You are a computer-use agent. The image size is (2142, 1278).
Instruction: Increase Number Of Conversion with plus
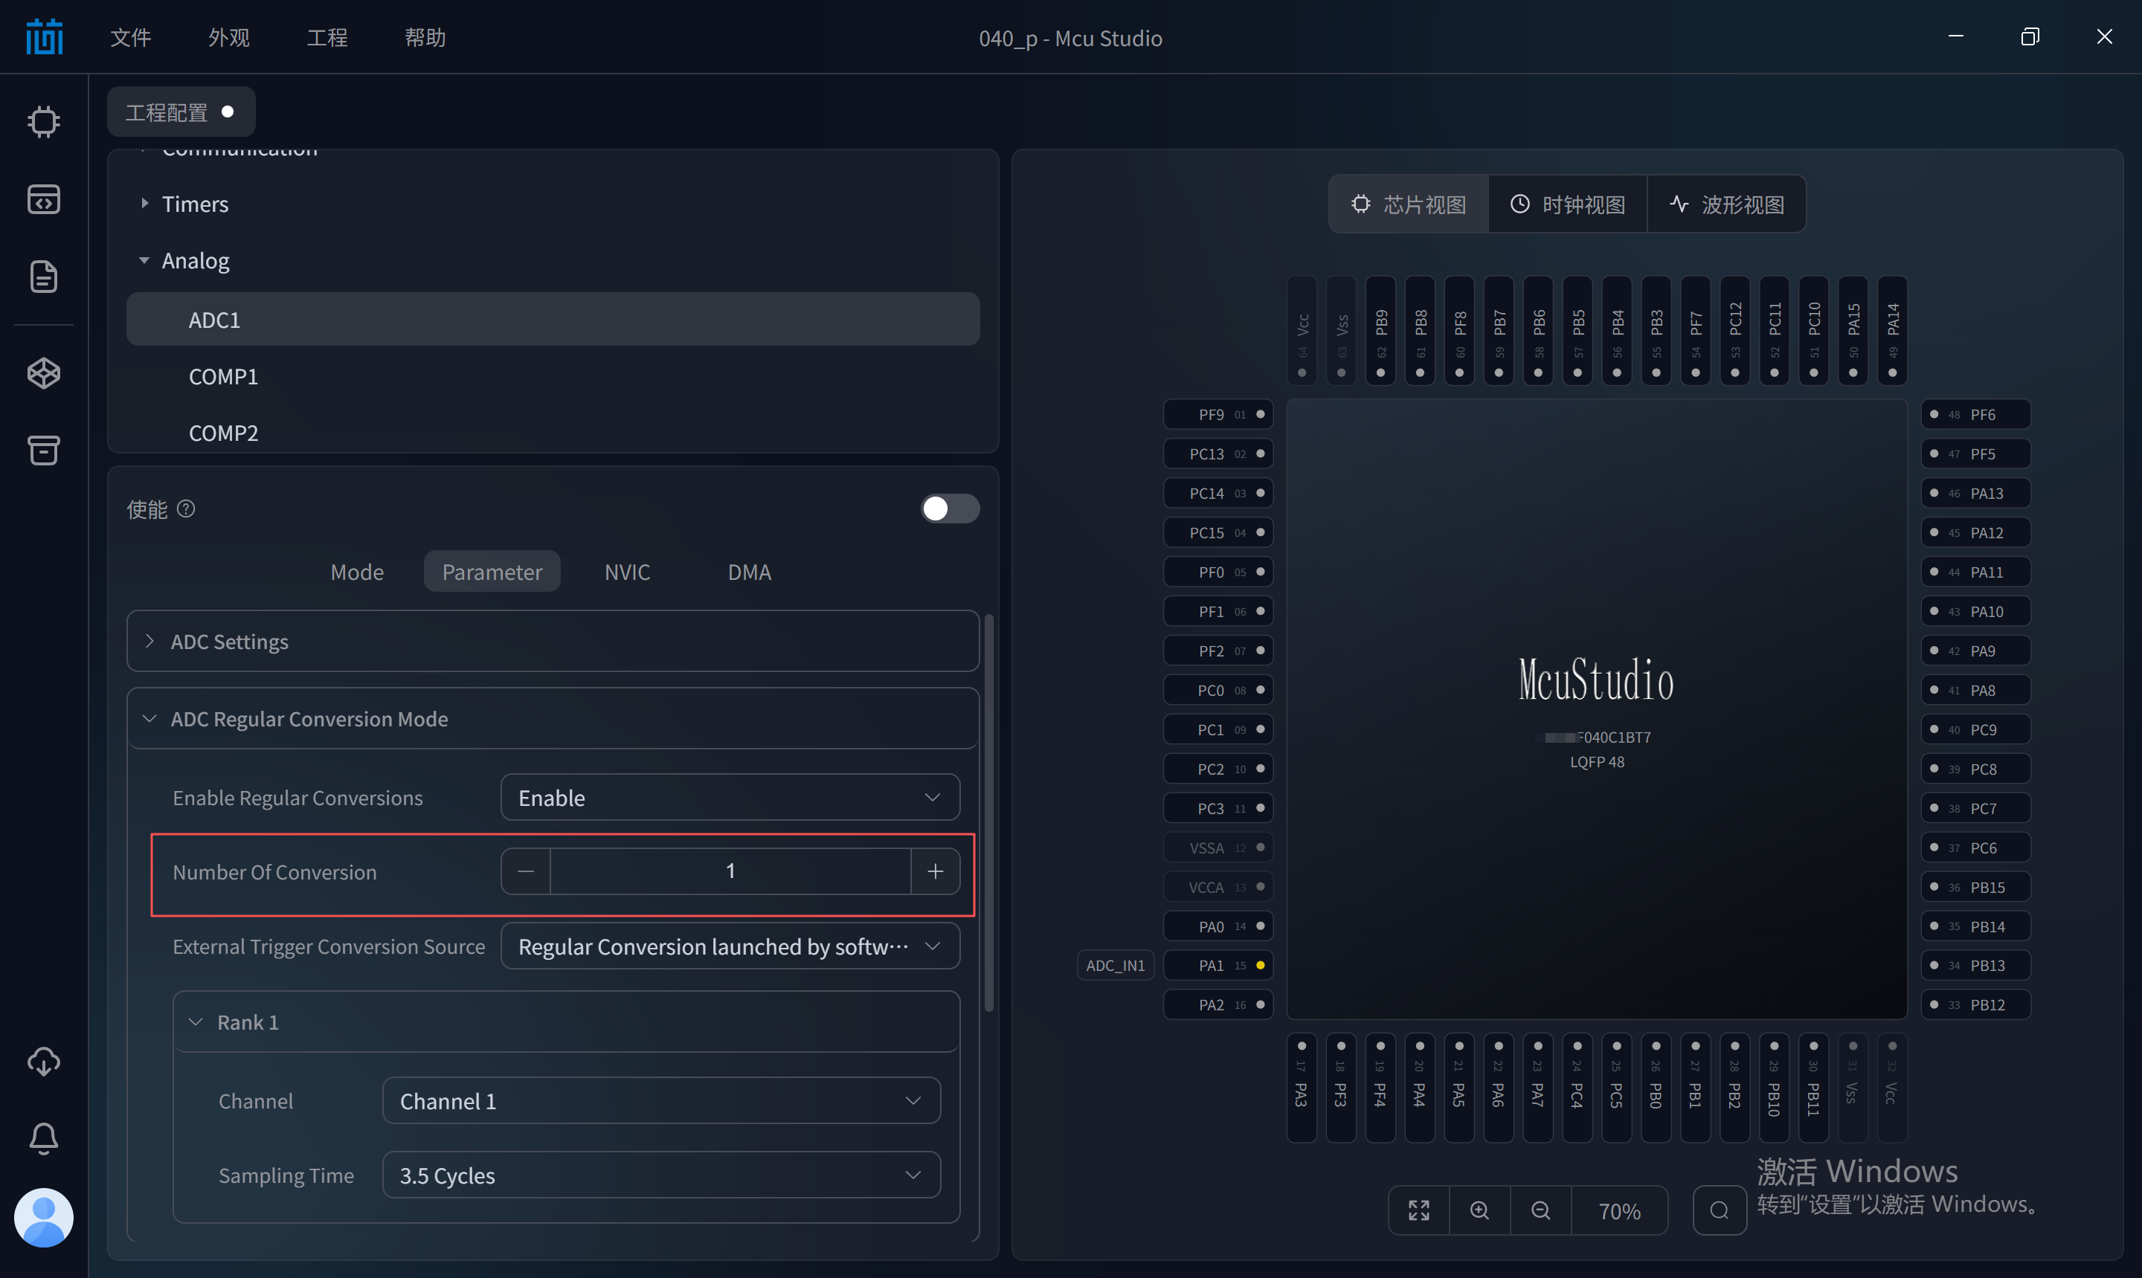(x=936, y=871)
